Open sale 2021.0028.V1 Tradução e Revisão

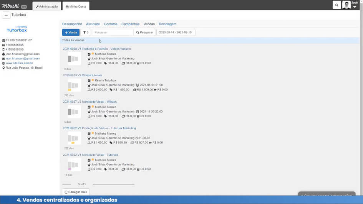point(97,49)
